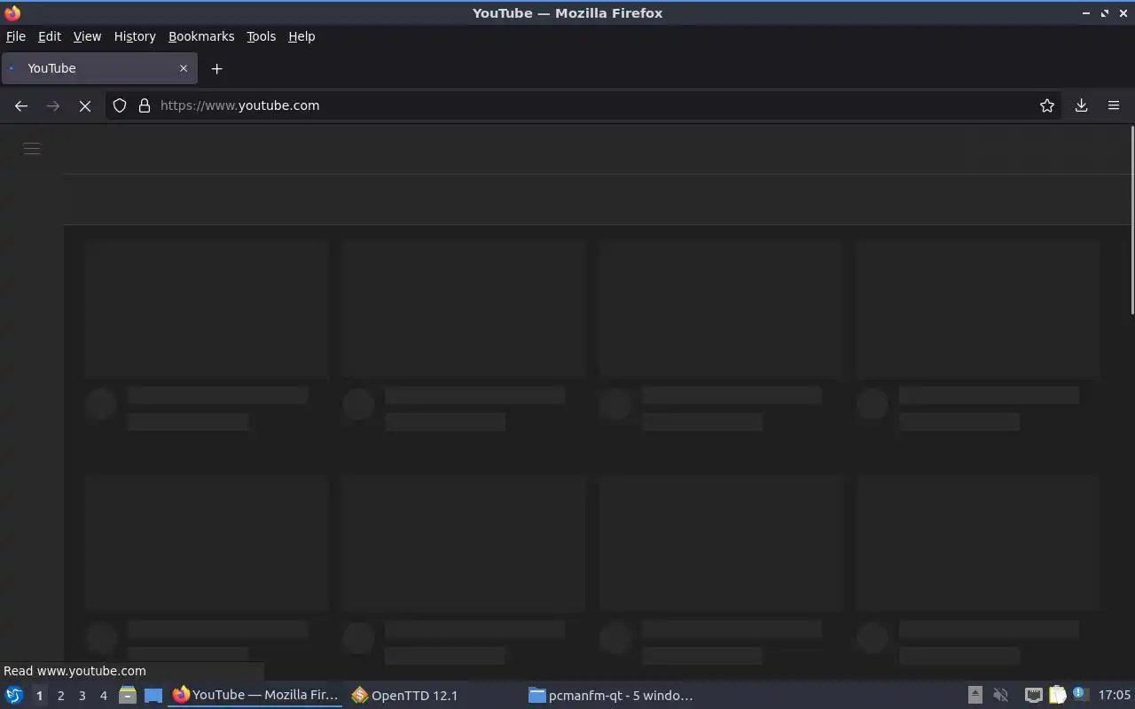Open the system start menu
This screenshot has width=1135, height=709.
coord(13,696)
